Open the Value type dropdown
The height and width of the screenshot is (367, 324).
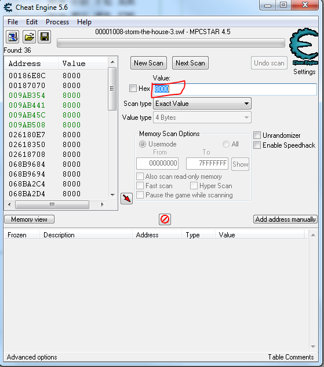[x=202, y=118]
